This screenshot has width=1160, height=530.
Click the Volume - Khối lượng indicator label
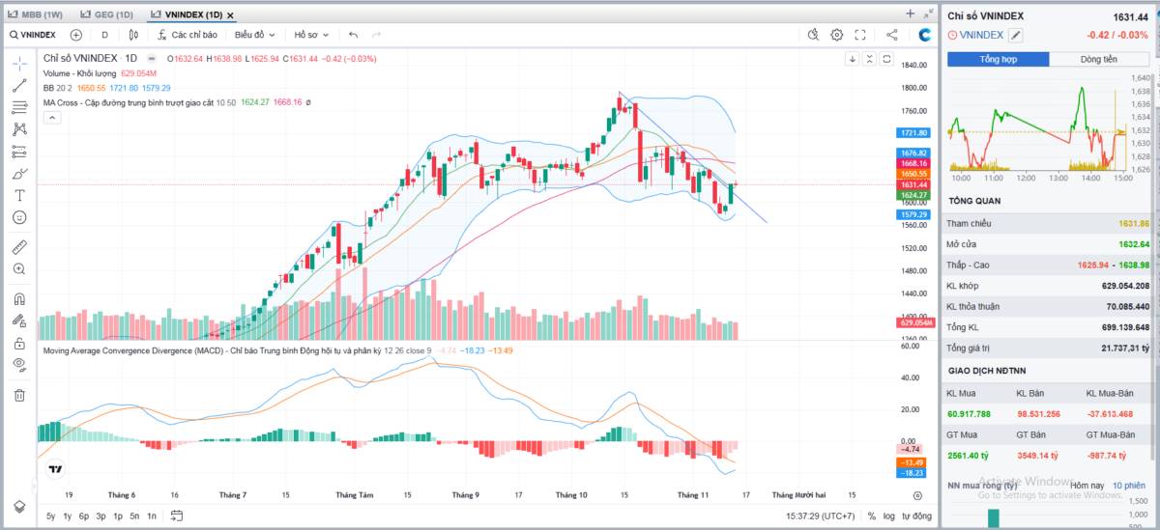point(80,72)
